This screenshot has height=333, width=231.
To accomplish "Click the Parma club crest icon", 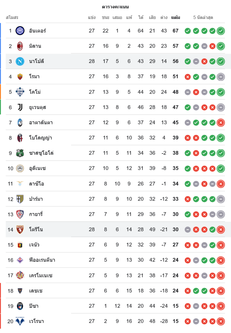I will [x=20, y=199].
